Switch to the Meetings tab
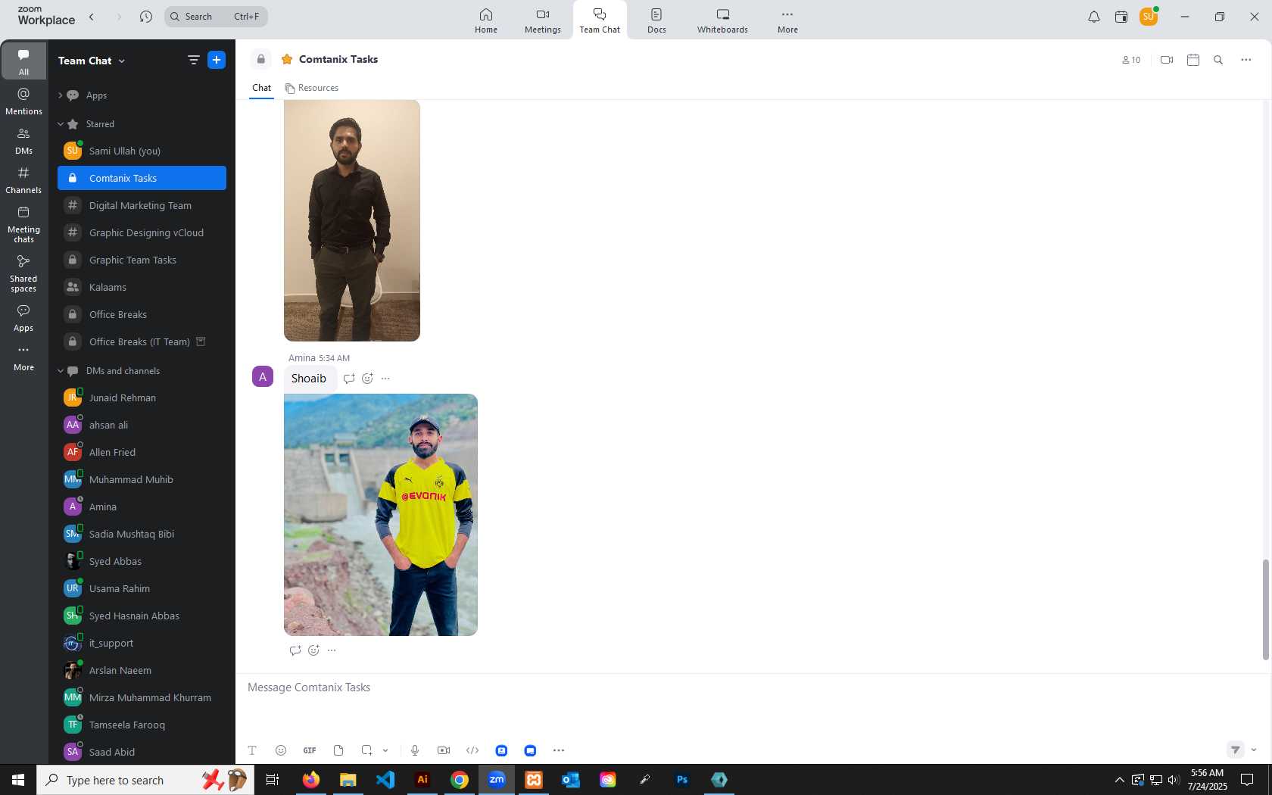This screenshot has height=795, width=1272. 543,20
